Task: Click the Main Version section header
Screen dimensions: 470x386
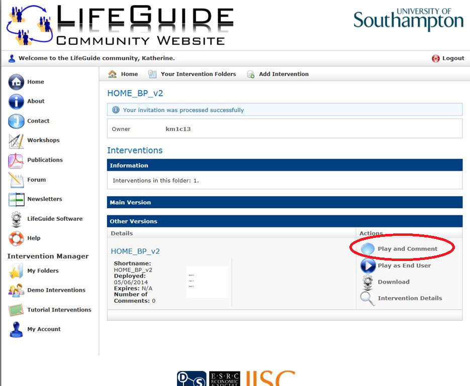Action: [x=285, y=203]
